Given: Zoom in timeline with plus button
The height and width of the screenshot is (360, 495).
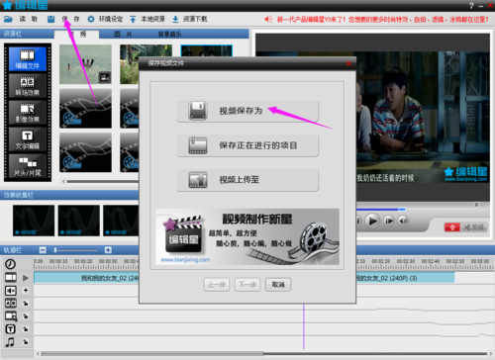Looking at the screenshot, I should (x=108, y=250).
